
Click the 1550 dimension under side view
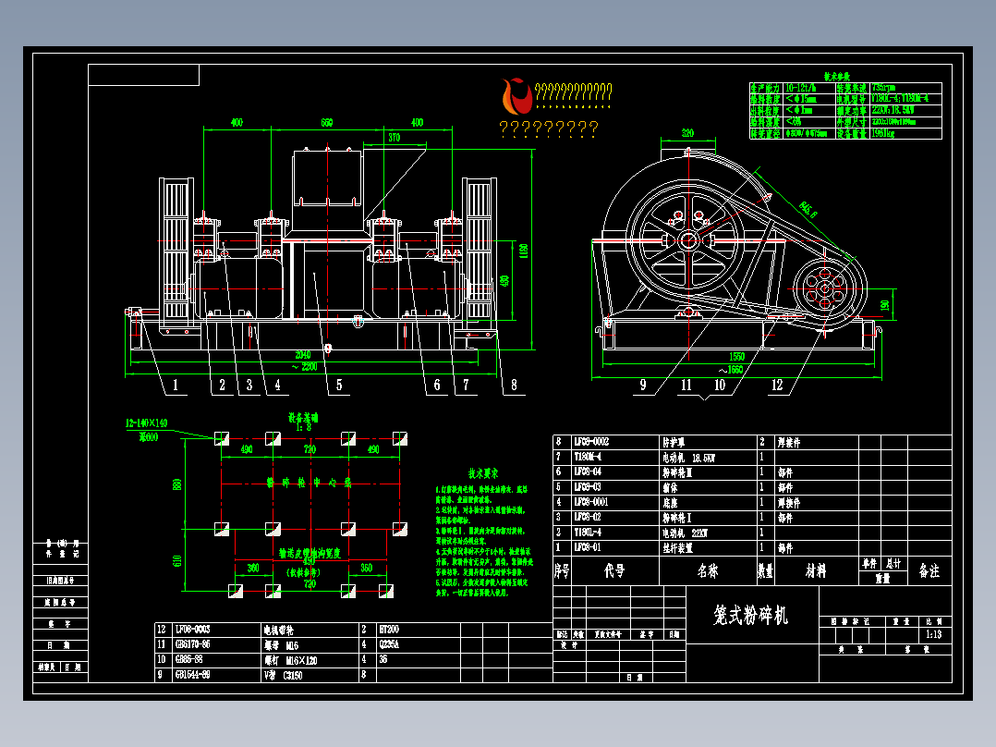pyautogui.click(x=736, y=357)
